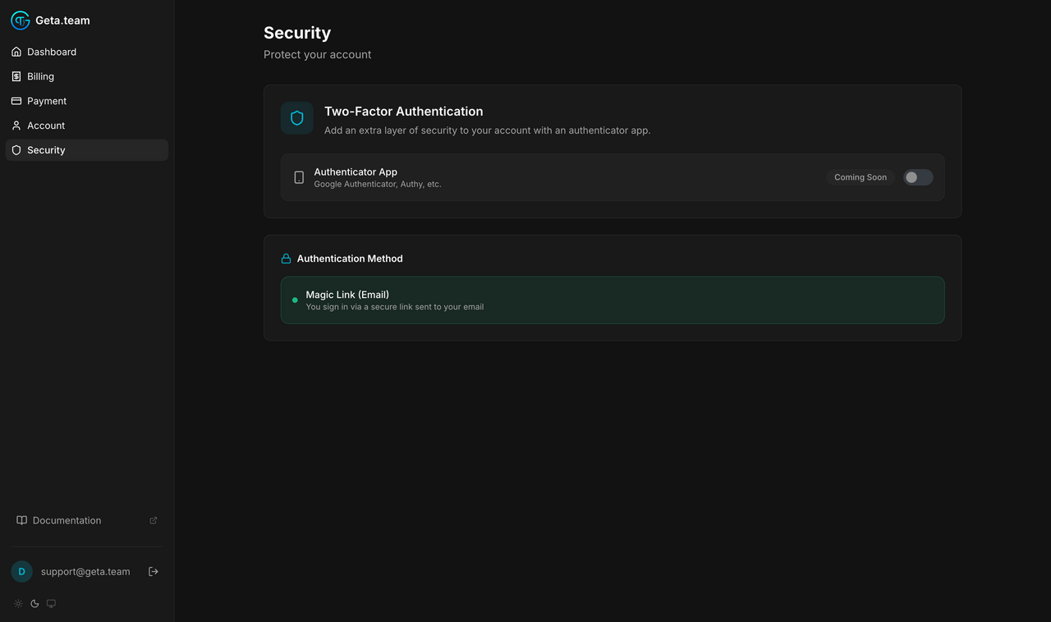Click the logout icon next to email

(x=154, y=572)
